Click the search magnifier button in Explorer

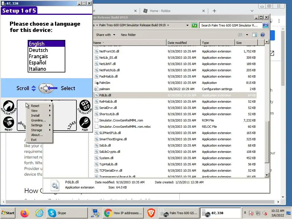click(265, 25)
